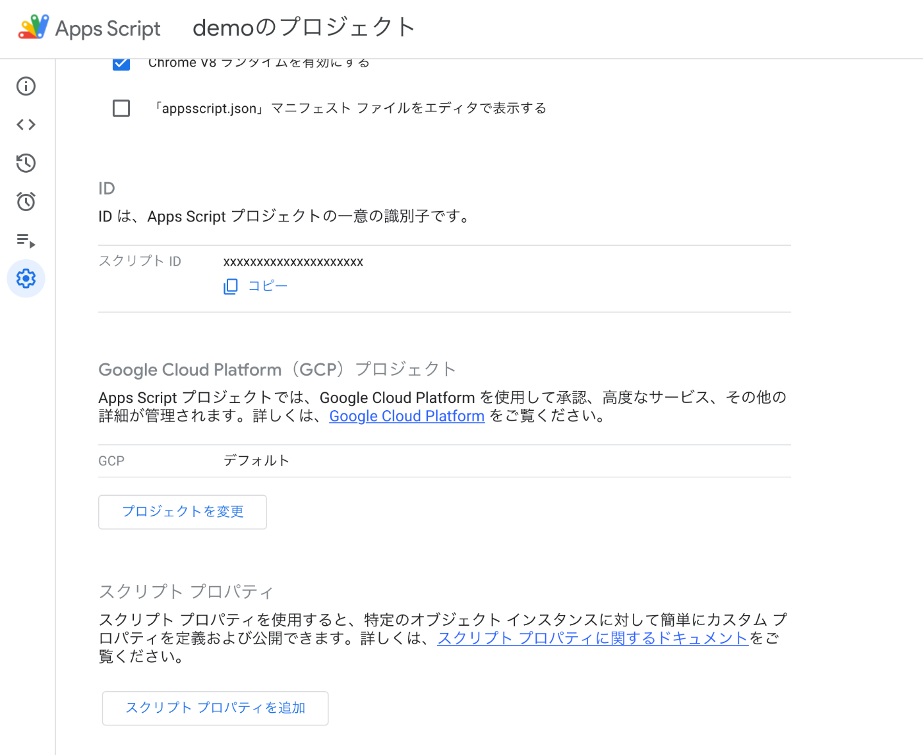Open the project Overview info icon

tap(26, 86)
